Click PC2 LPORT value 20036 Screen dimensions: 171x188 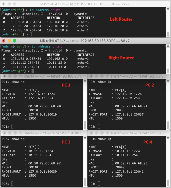pos(120,110)
